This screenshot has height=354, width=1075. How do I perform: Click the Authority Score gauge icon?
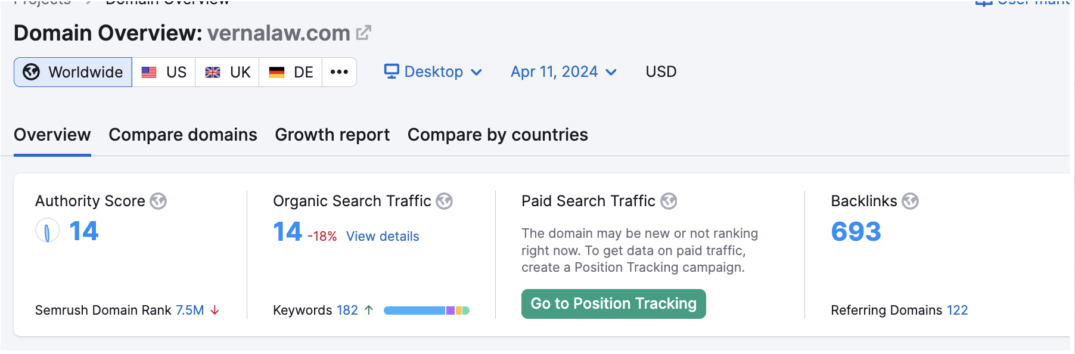pos(47,231)
